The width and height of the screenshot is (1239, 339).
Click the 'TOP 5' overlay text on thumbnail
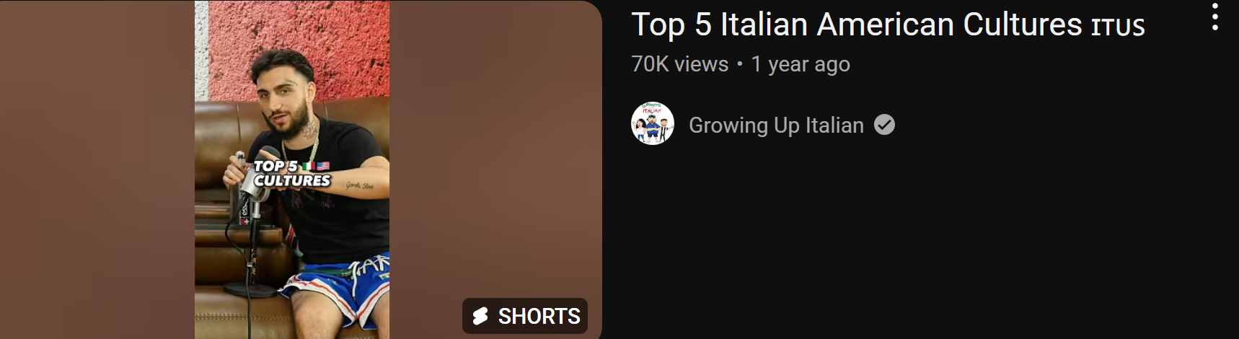pyautogui.click(x=275, y=166)
